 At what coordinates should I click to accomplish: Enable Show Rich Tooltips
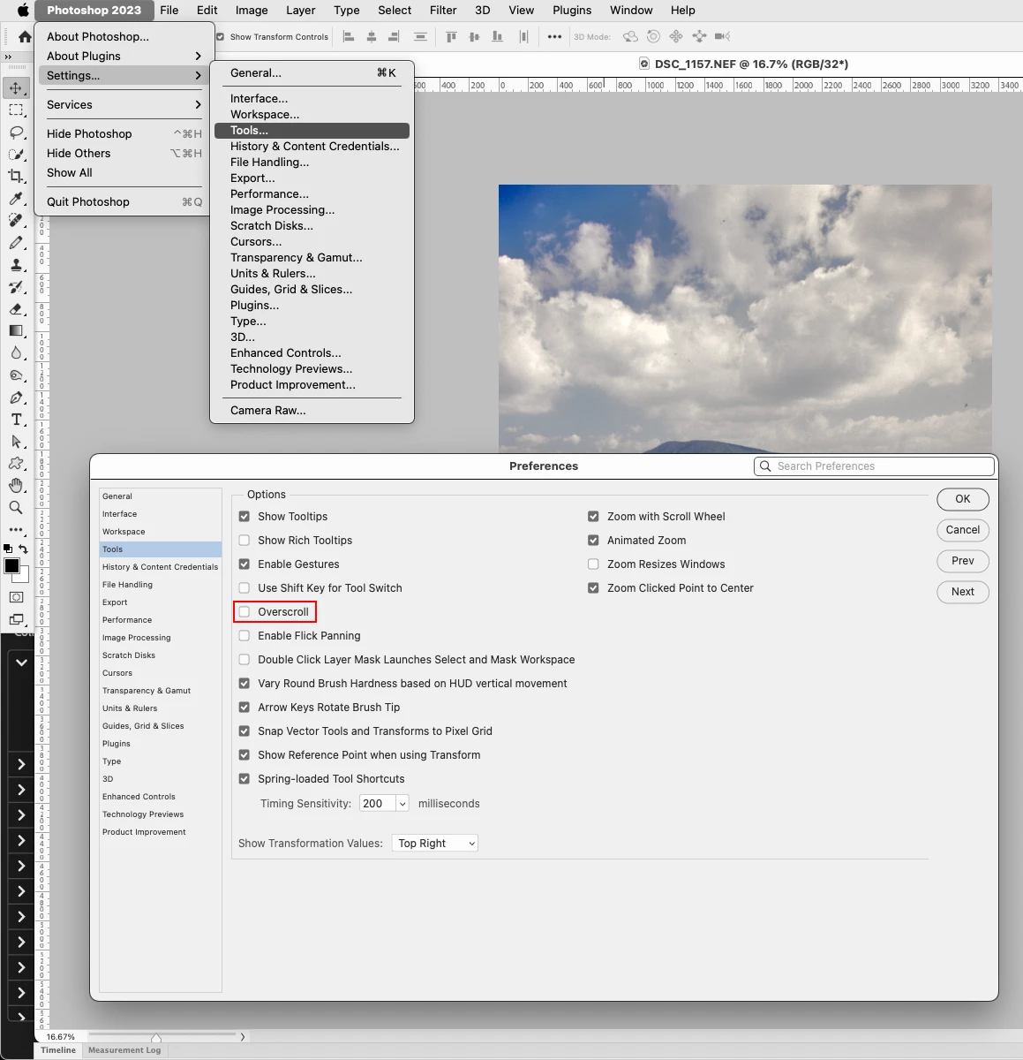(x=244, y=540)
